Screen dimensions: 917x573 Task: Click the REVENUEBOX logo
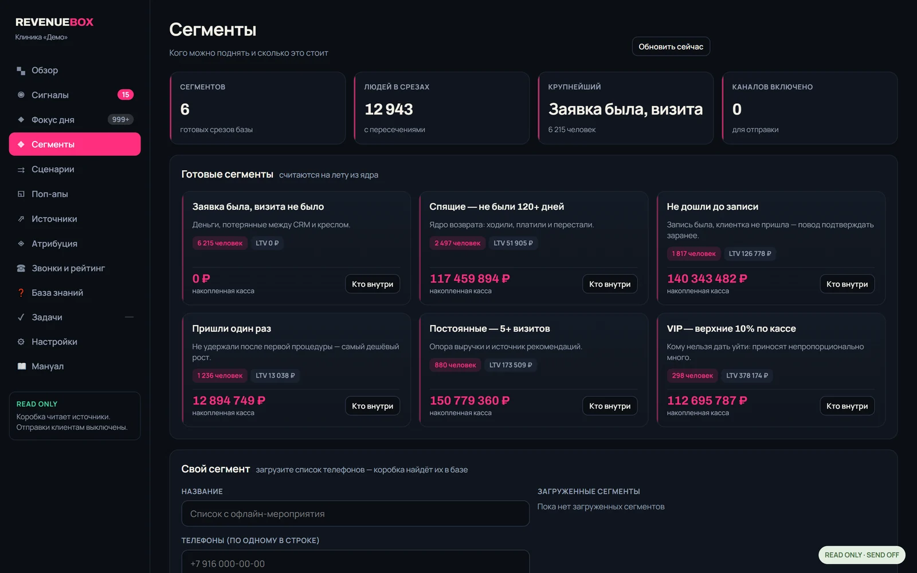pos(54,22)
